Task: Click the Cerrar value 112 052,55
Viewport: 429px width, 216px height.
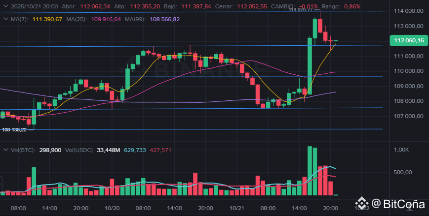Action: 252,6
